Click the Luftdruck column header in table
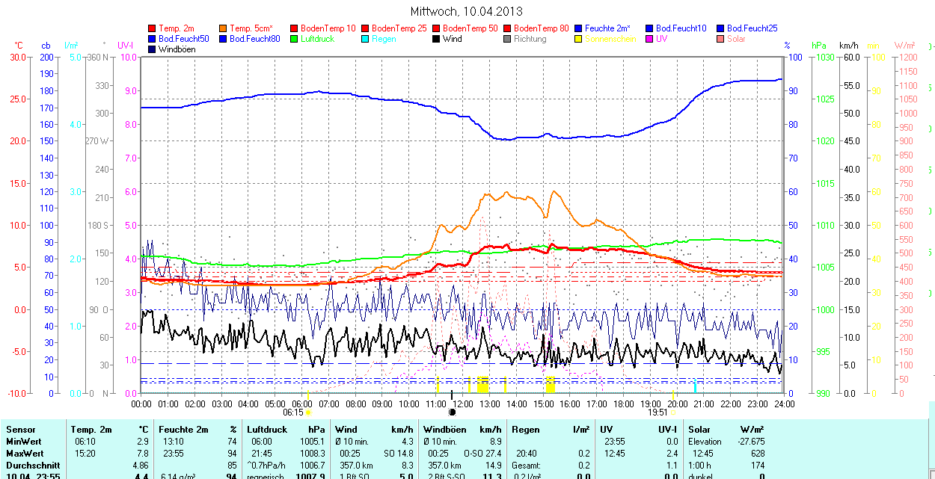 [x=267, y=430]
